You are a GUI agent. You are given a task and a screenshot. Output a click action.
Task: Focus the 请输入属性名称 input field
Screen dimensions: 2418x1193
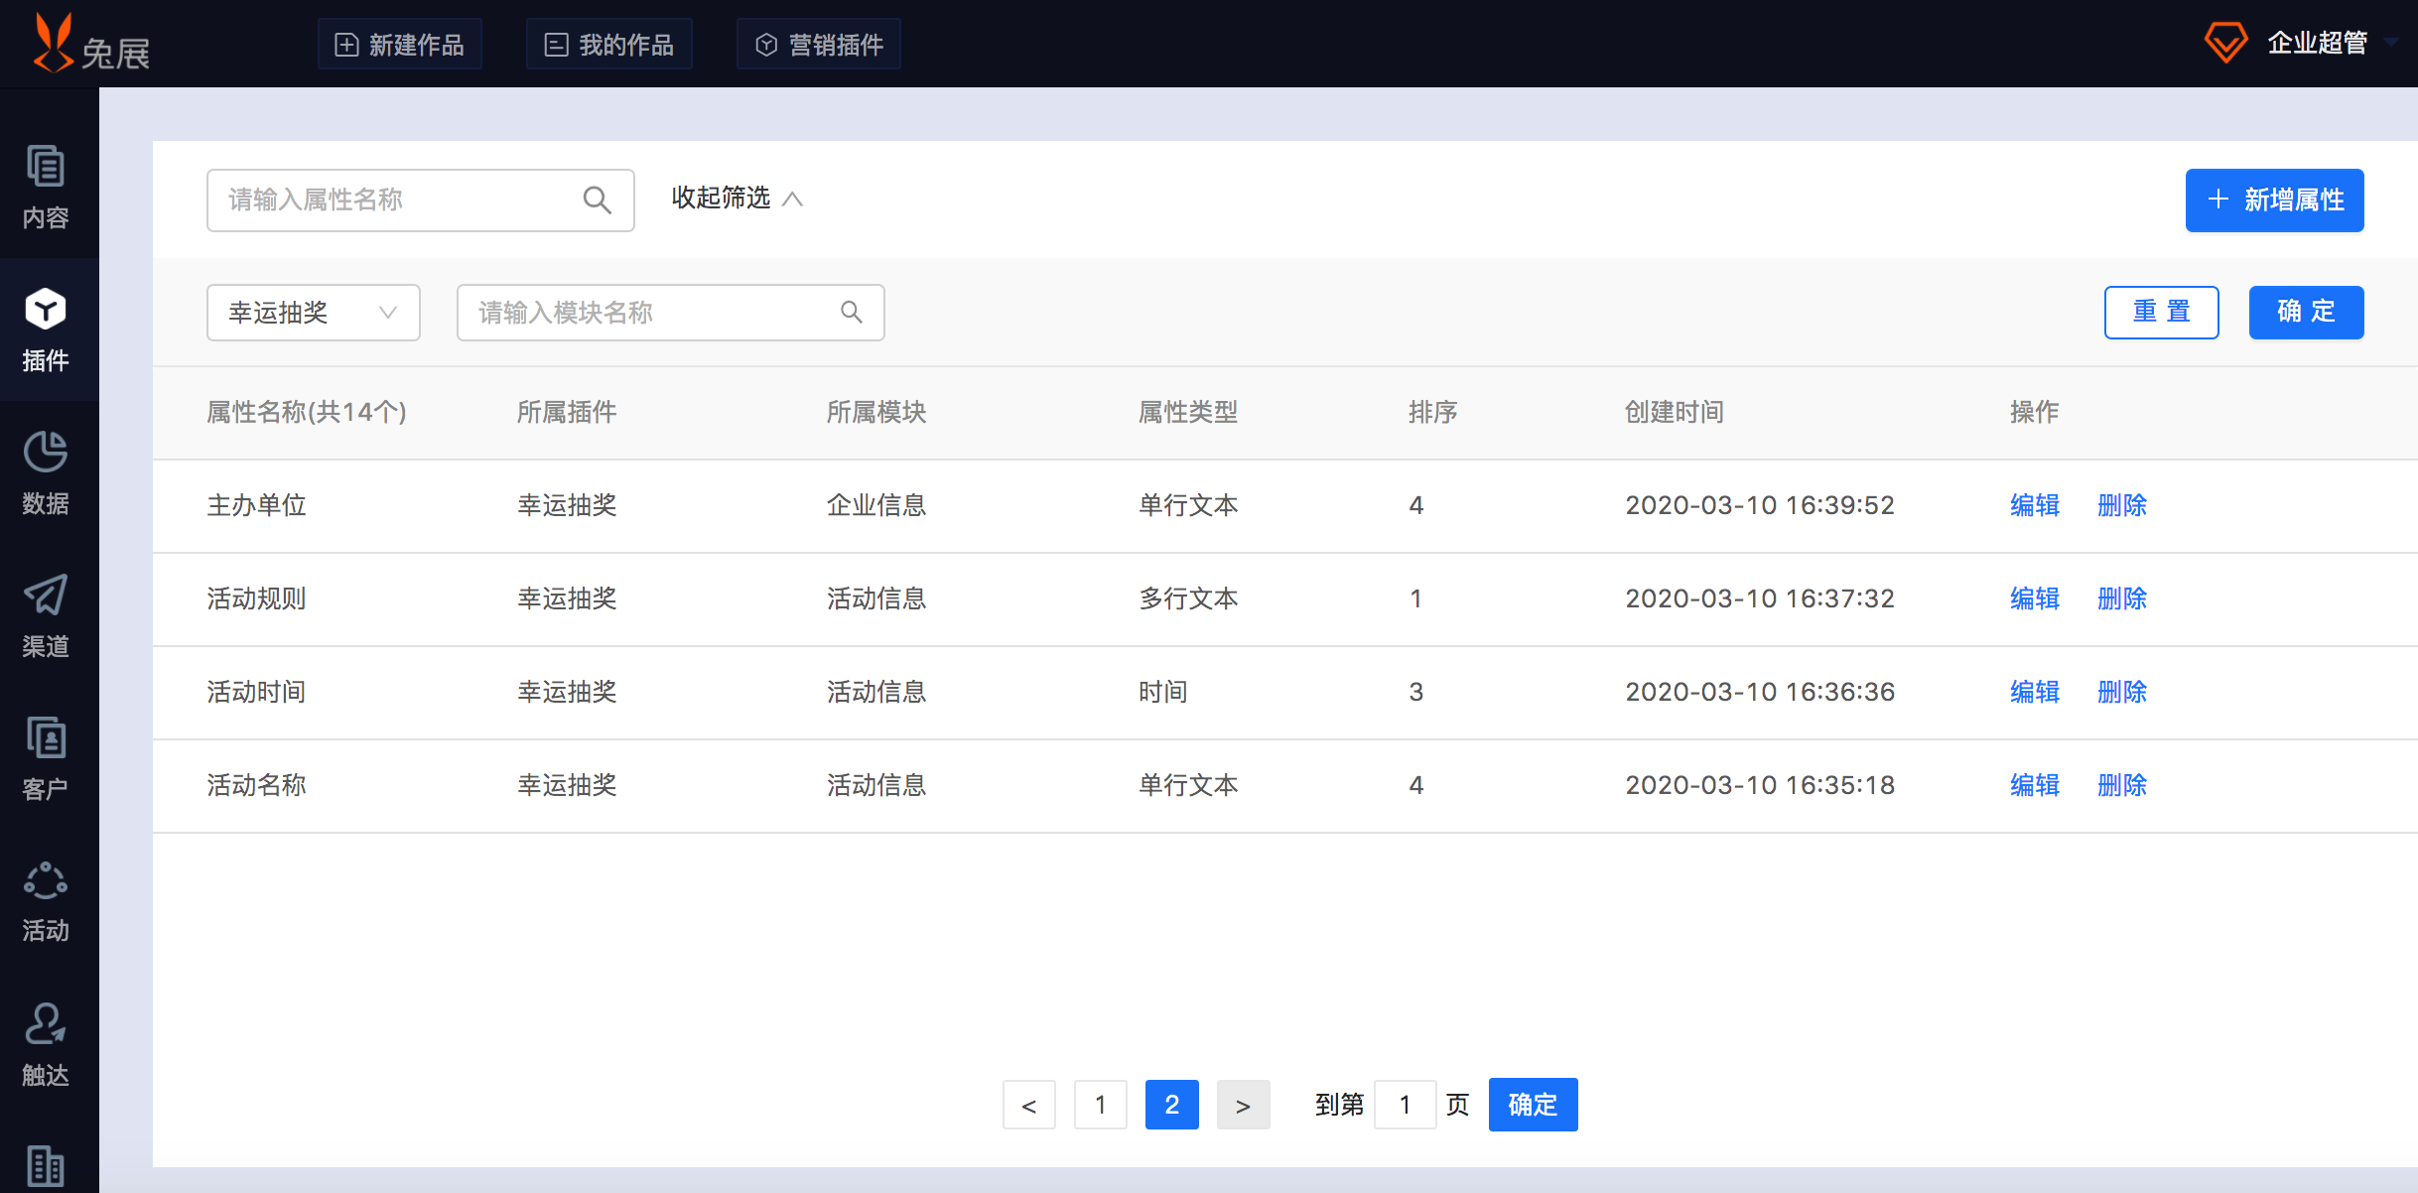point(421,200)
